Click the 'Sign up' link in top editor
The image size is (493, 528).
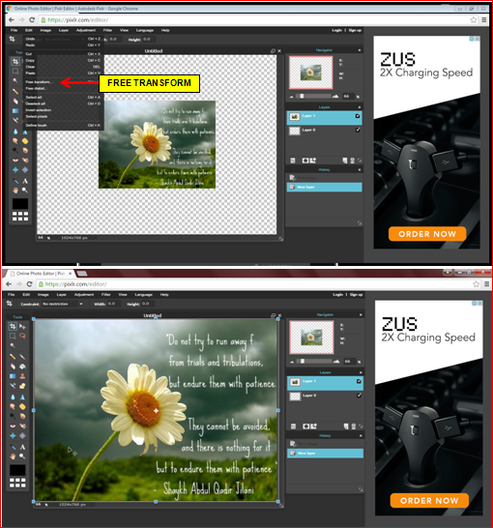coord(355,30)
